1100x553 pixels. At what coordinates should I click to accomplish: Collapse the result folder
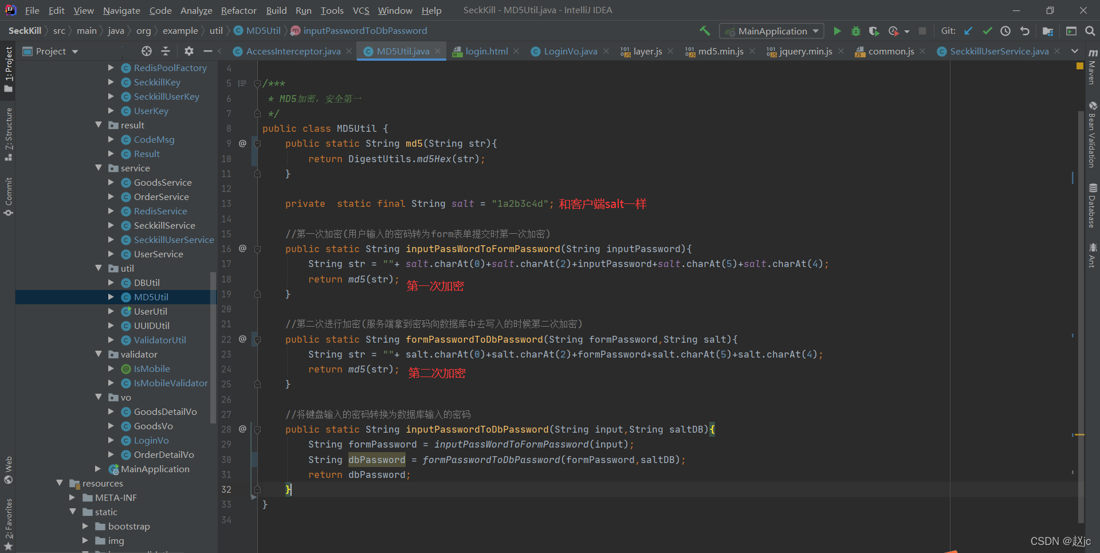[x=99, y=125]
